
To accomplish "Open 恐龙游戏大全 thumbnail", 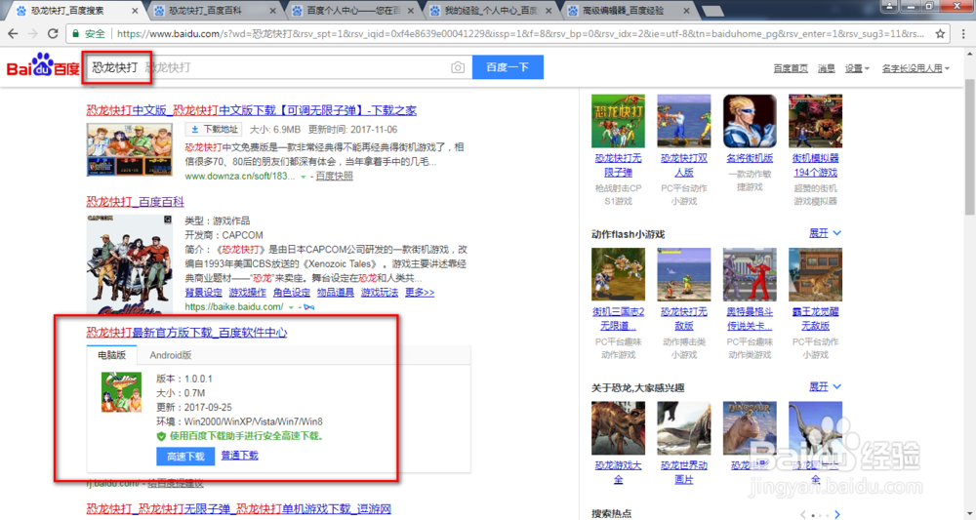I will pyautogui.click(x=618, y=428).
